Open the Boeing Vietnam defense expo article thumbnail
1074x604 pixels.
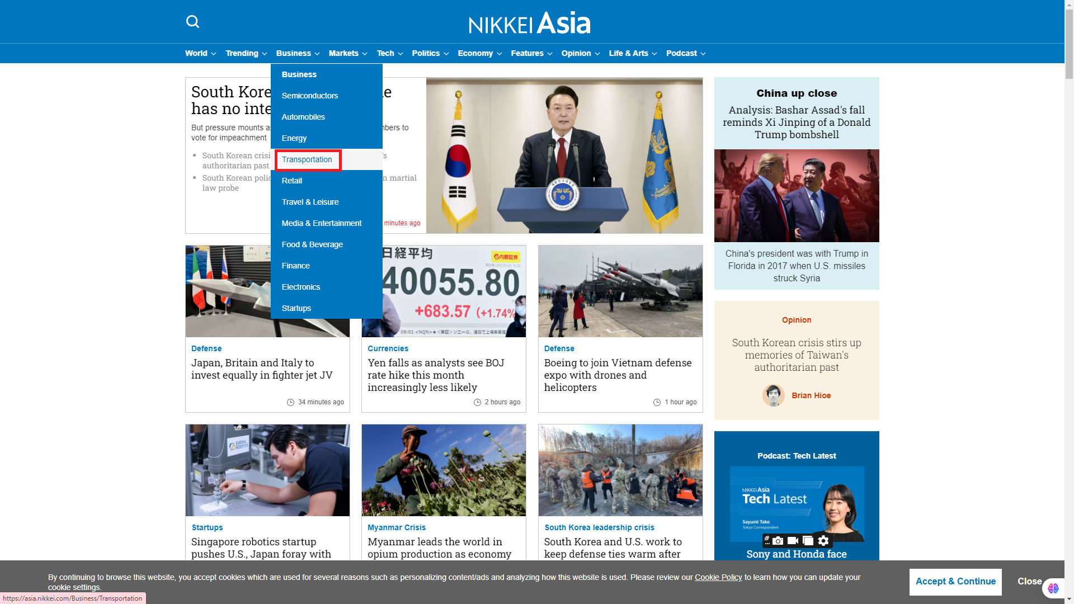(x=620, y=291)
